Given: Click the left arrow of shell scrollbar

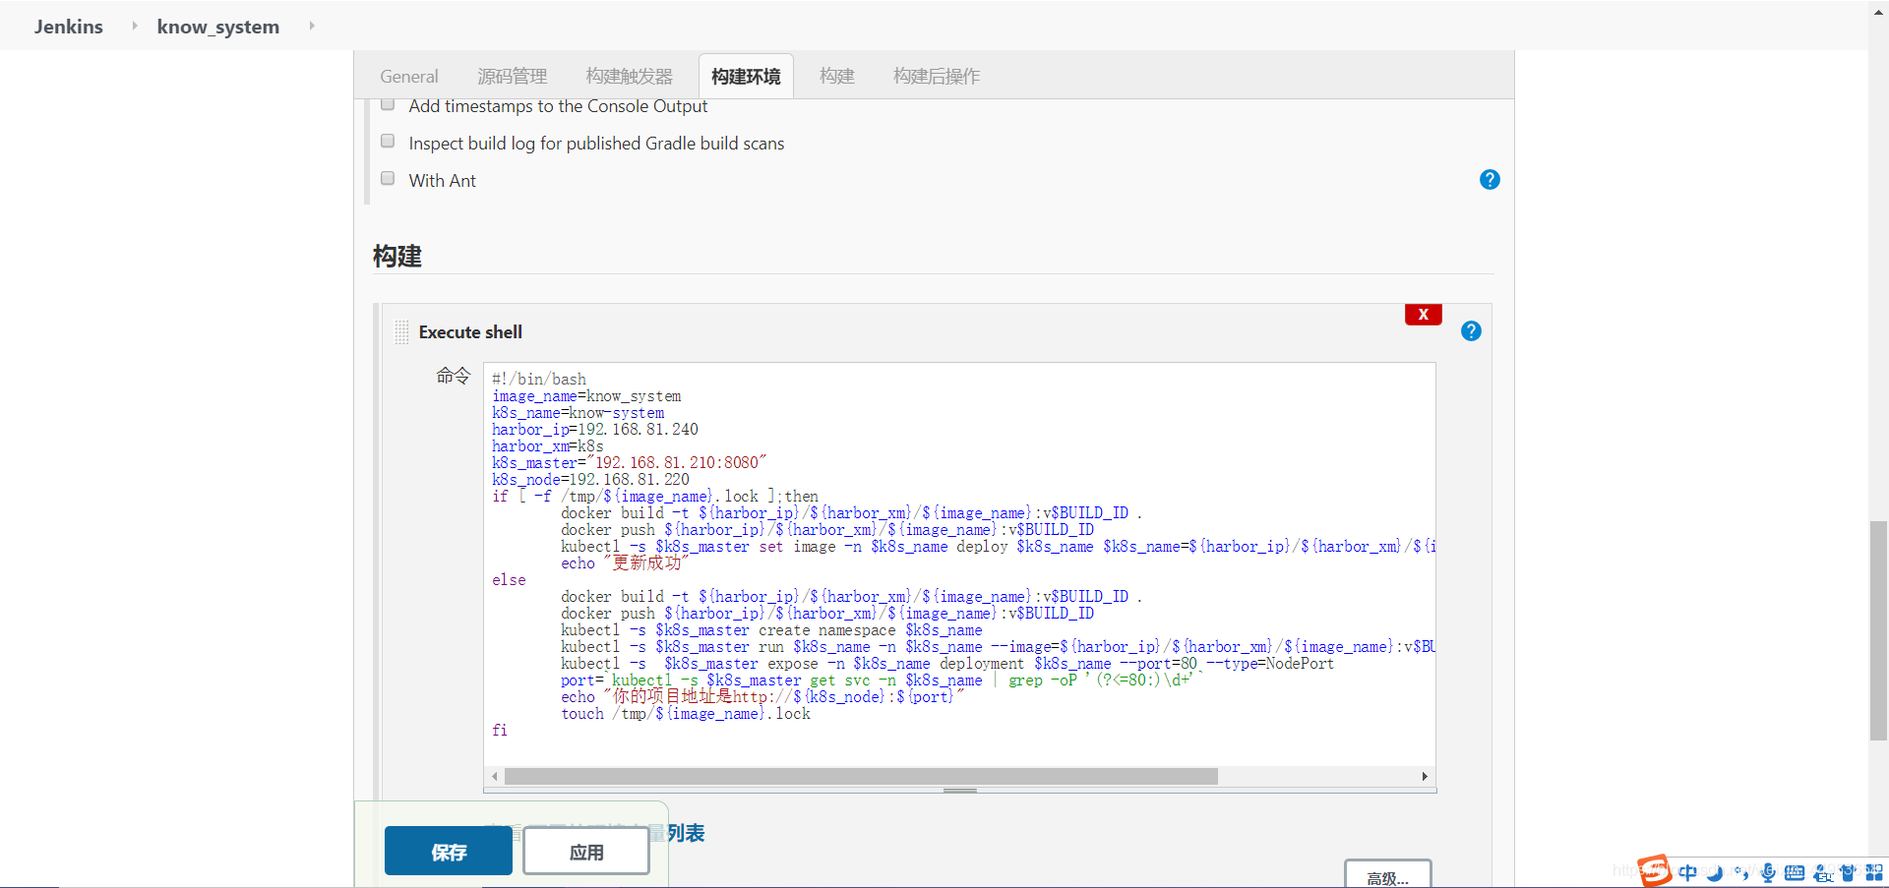Looking at the screenshot, I should click(495, 777).
